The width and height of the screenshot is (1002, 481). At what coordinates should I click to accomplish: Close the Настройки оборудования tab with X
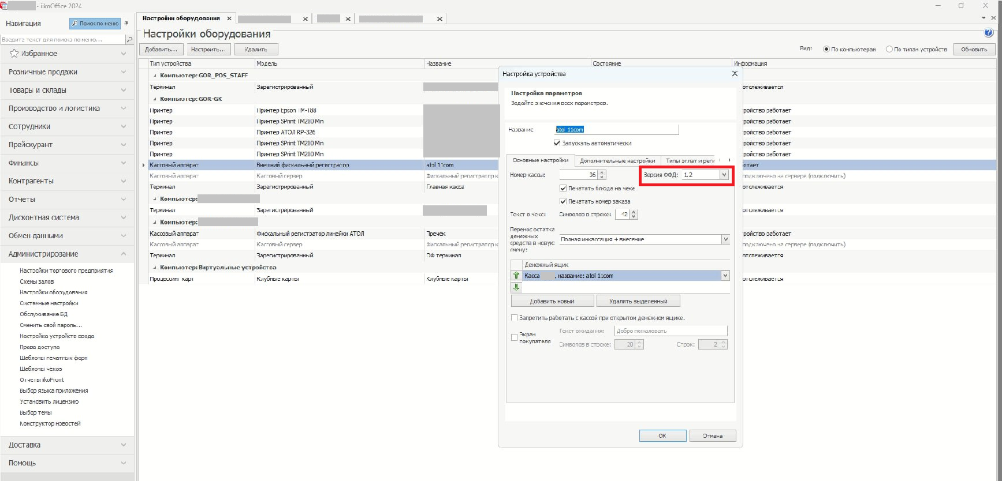[229, 18]
